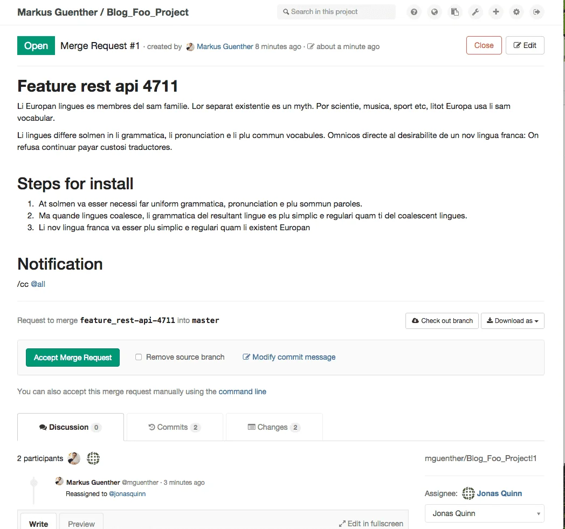This screenshot has height=529, width=565.
Task: Click the plus new project icon
Action: coord(496,12)
